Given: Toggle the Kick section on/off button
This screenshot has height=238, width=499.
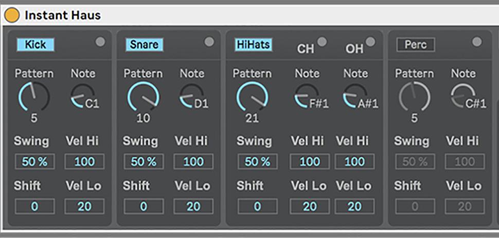Looking at the screenshot, I should tap(35, 45).
